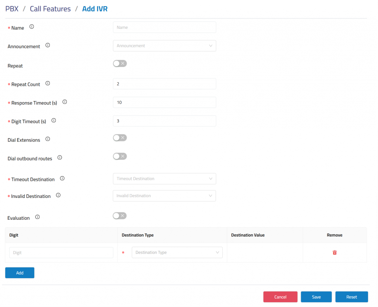This screenshot has width=378, height=307.
Task: Click Digit Timeout info icon
Action: pyautogui.click(x=54, y=121)
